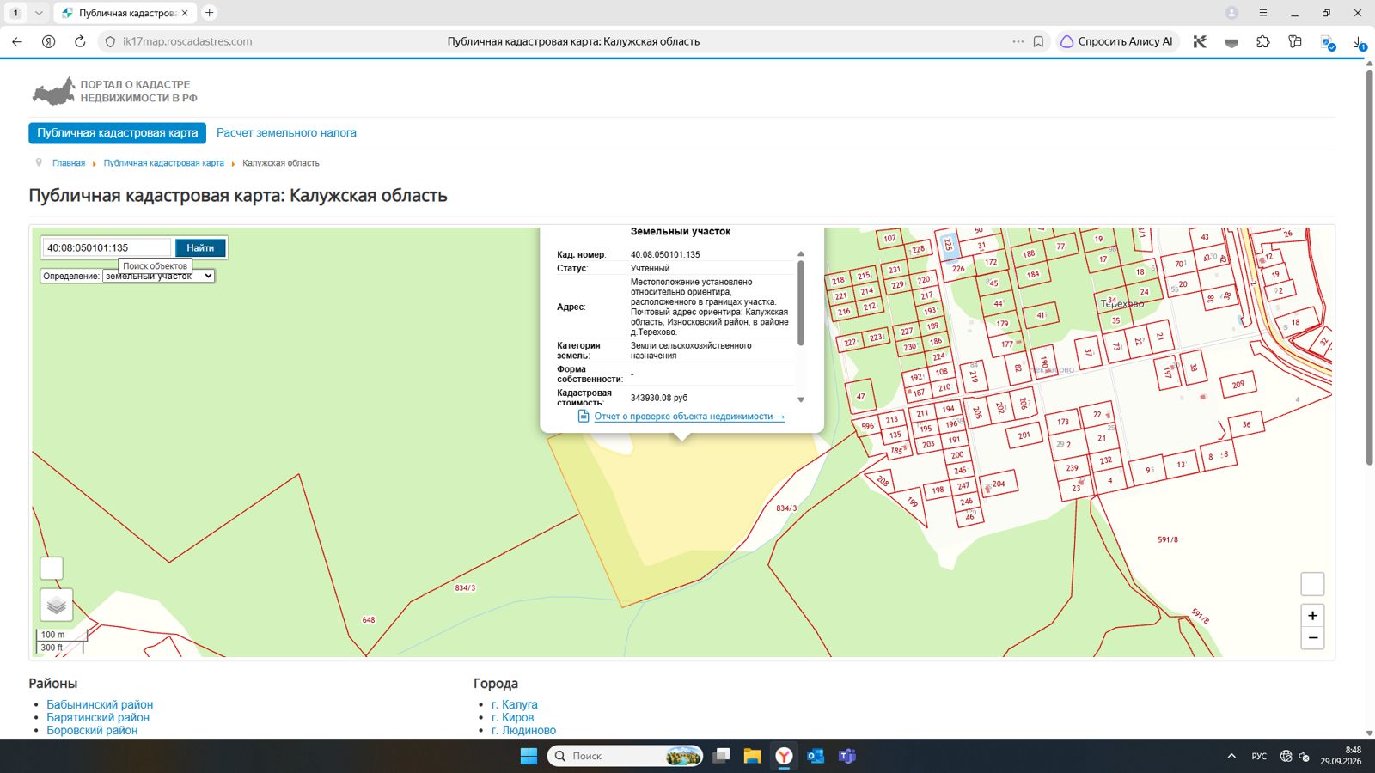This screenshot has height=773, width=1375.
Task: Click РУС language indicator in tray
Action: point(1259,756)
